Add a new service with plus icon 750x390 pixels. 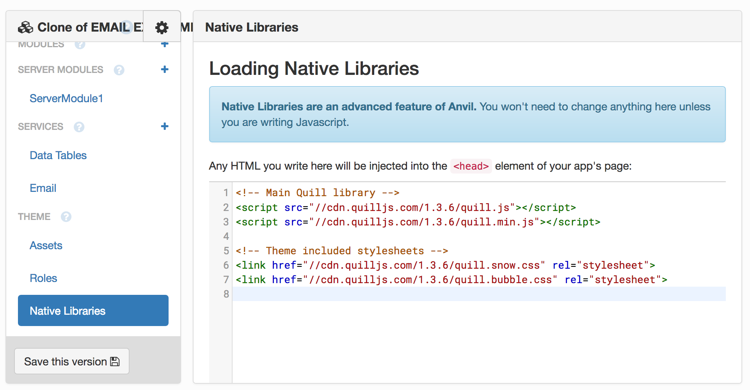point(165,126)
